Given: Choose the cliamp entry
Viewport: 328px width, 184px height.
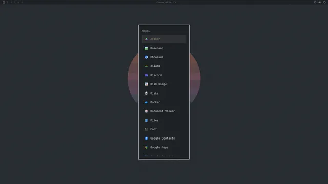Looking at the screenshot, I should pyautogui.click(x=164, y=66).
